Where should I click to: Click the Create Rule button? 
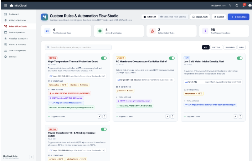click(x=238, y=17)
